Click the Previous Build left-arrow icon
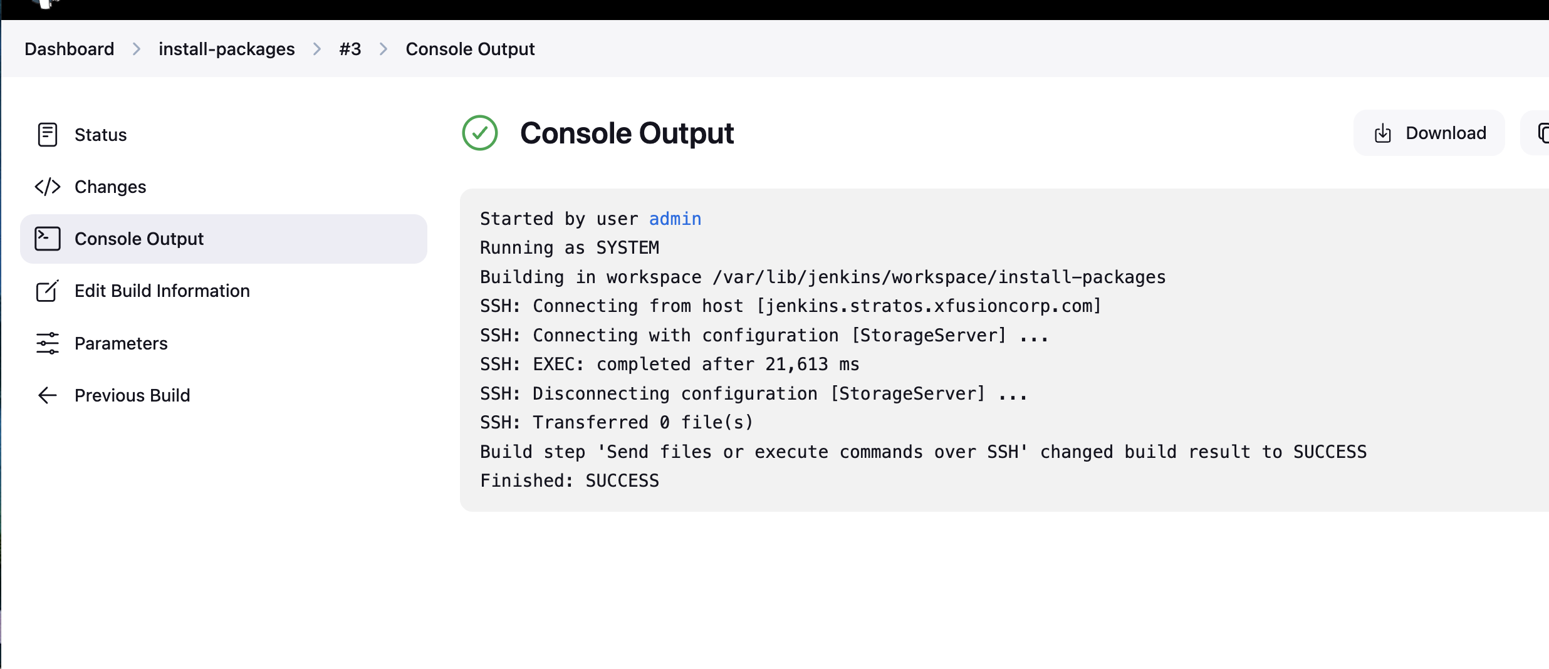Screen dimensions: 1549x669 tap(48, 395)
